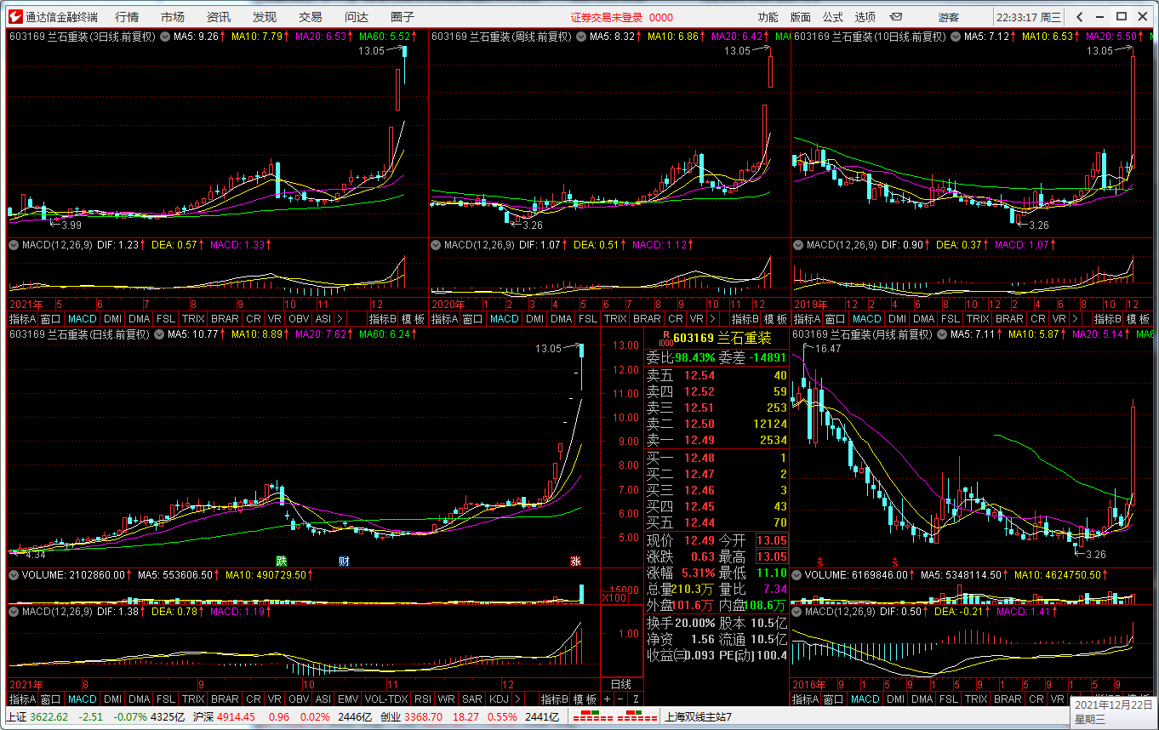This screenshot has height=730, width=1159.
Task: Click the Z icon below daily chart
Action: [635, 699]
